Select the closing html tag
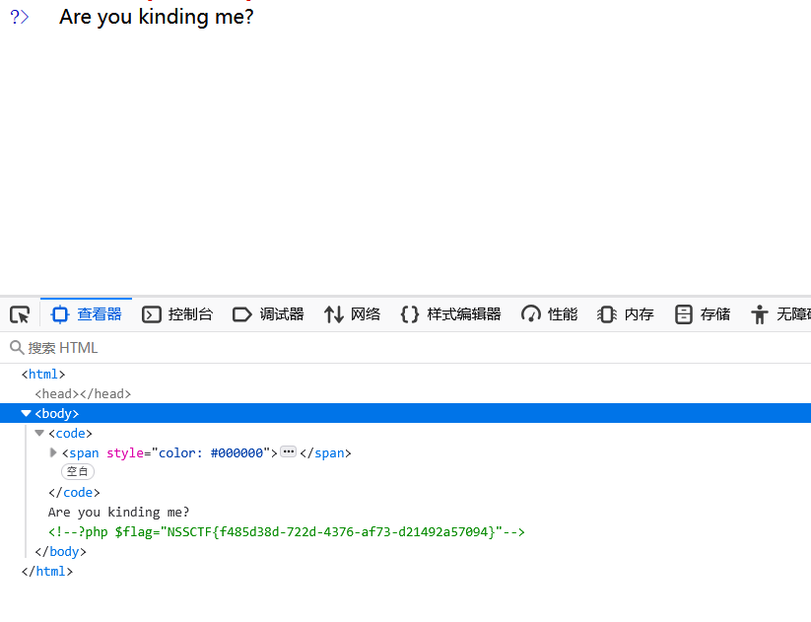Screen dimensions: 811x622 pos(47,572)
